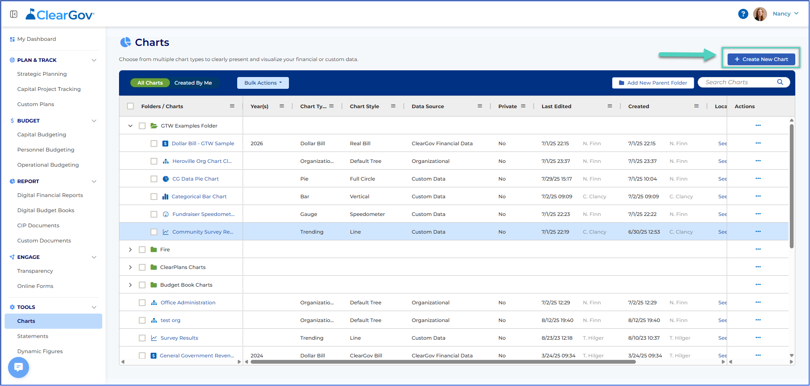Check the box for Dollar Bill - GTW Sample
The image size is (810, 386).
tap(154, 144)
